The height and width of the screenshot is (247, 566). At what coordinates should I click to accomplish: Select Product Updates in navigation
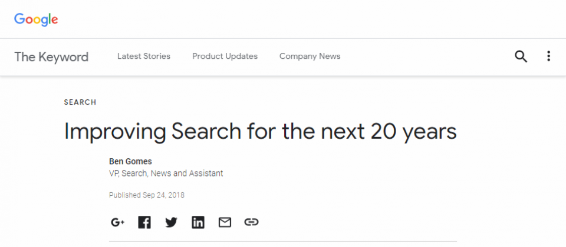[x=225, y=56]
